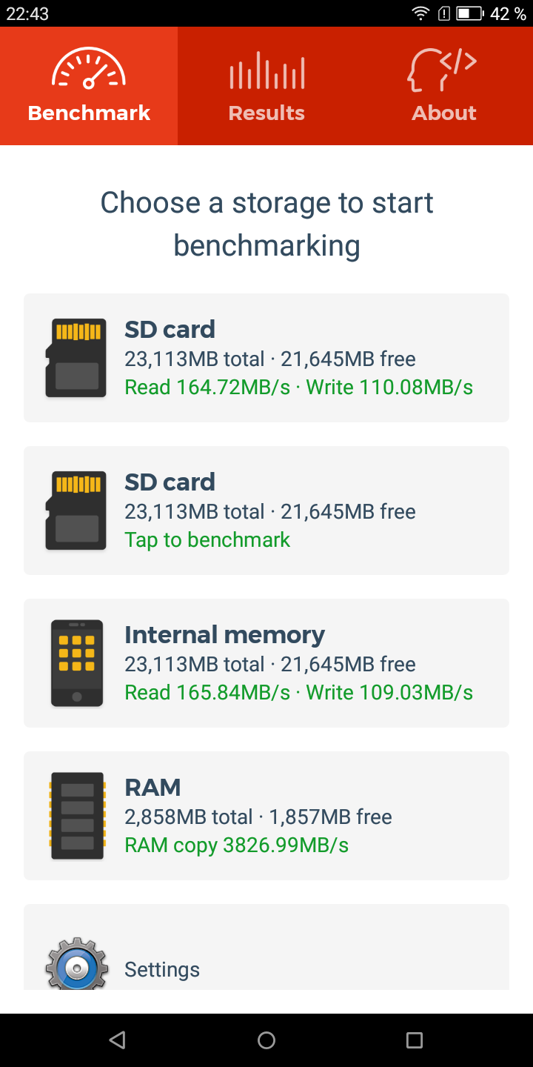Screen dimensions: 533x1067
Task: Tap the About head code icon
Action: (442, 70)
